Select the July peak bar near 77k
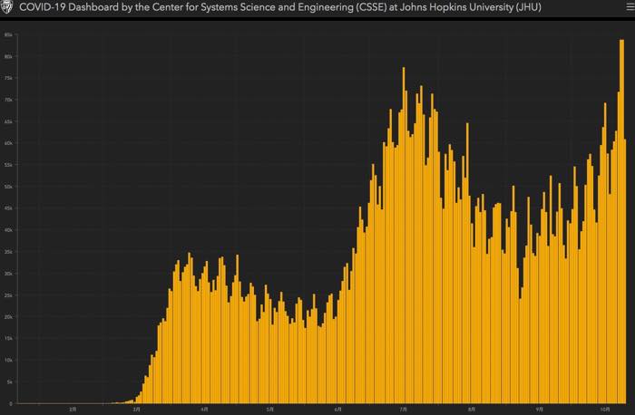Image resolution: width=635 pixels, height=415 pixels. (x=404, y=236)
